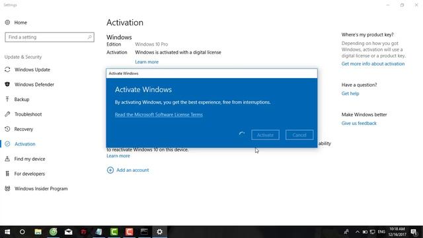Viewport: 423px width, 238px height.
Task: Open the orange C taskbar app
Action: (x=130, y=232)
